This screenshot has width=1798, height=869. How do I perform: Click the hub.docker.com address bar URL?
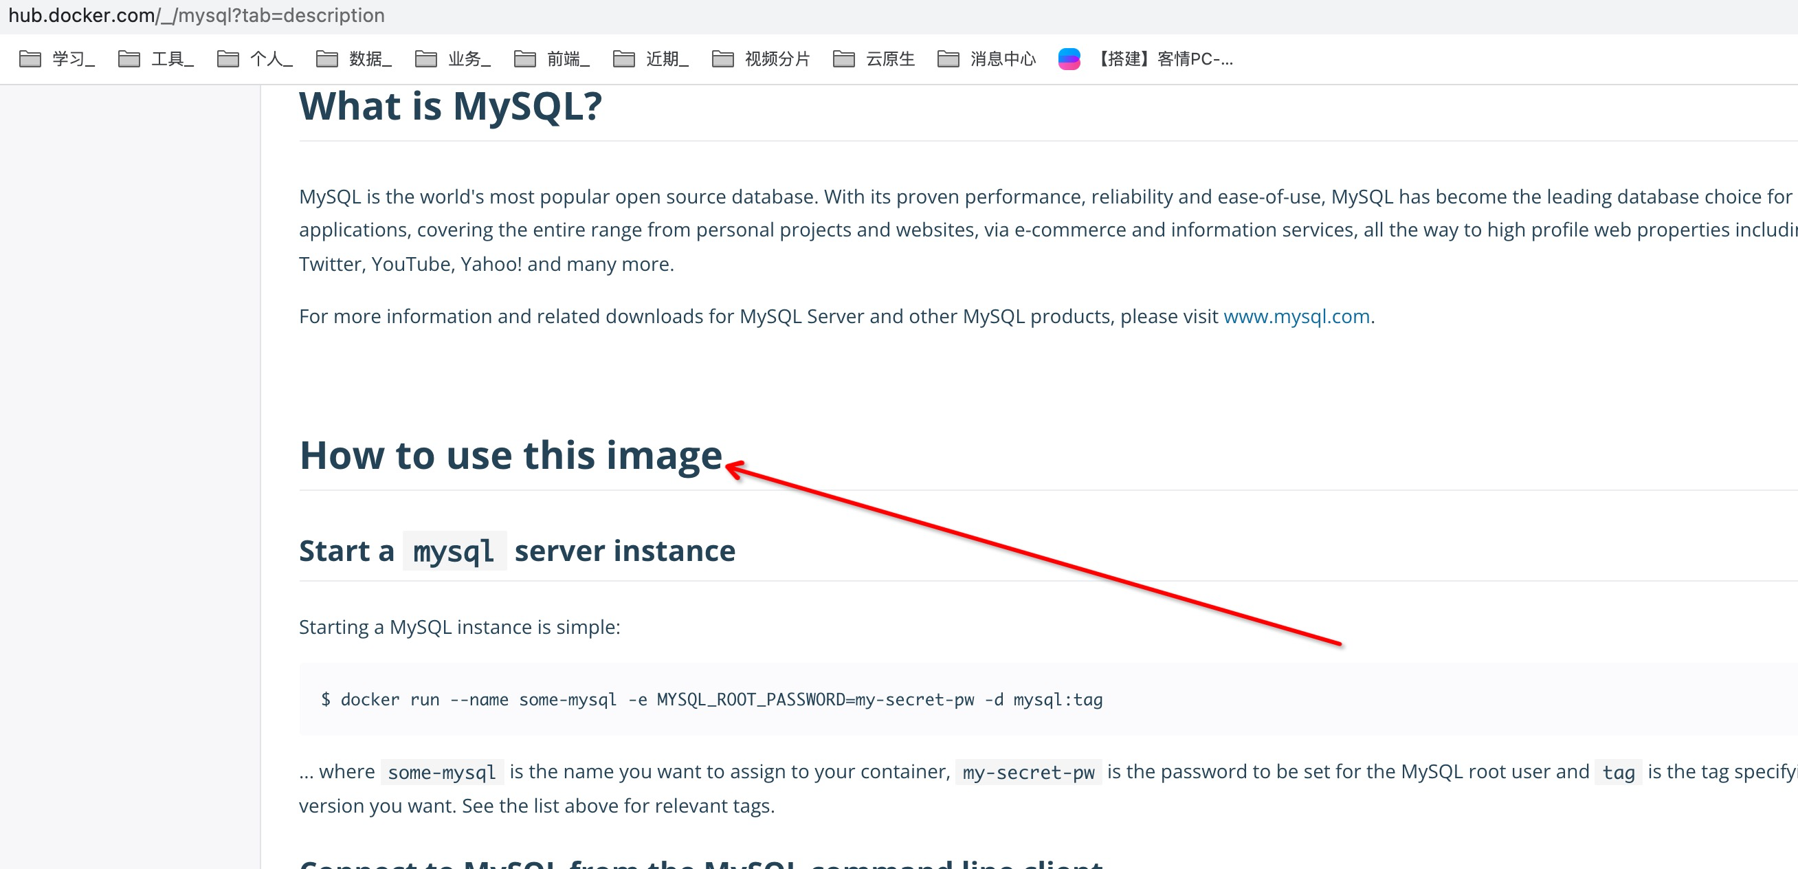click(196, 15)
